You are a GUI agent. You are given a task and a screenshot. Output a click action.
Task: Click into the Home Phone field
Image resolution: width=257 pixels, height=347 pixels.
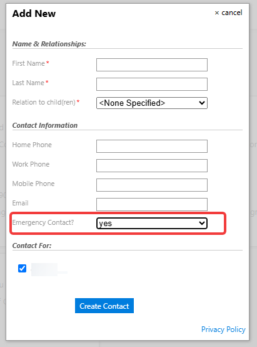[152, 146]
